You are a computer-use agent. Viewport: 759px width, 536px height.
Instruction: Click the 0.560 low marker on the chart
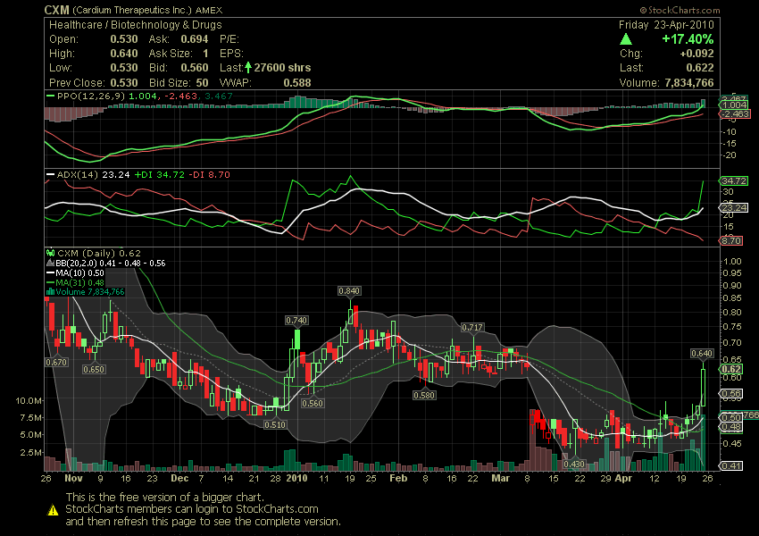[x=313, y=403]
